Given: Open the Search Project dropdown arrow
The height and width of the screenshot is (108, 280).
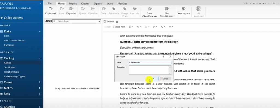Looking at the screenshot, I should (100, 21).
